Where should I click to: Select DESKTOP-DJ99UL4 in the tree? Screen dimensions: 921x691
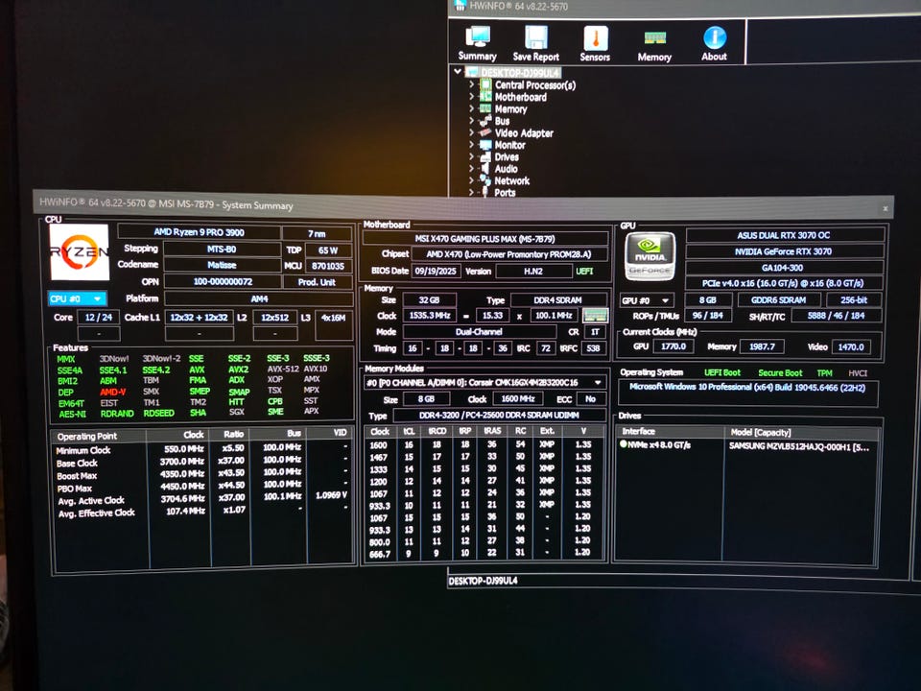point(520,73)
